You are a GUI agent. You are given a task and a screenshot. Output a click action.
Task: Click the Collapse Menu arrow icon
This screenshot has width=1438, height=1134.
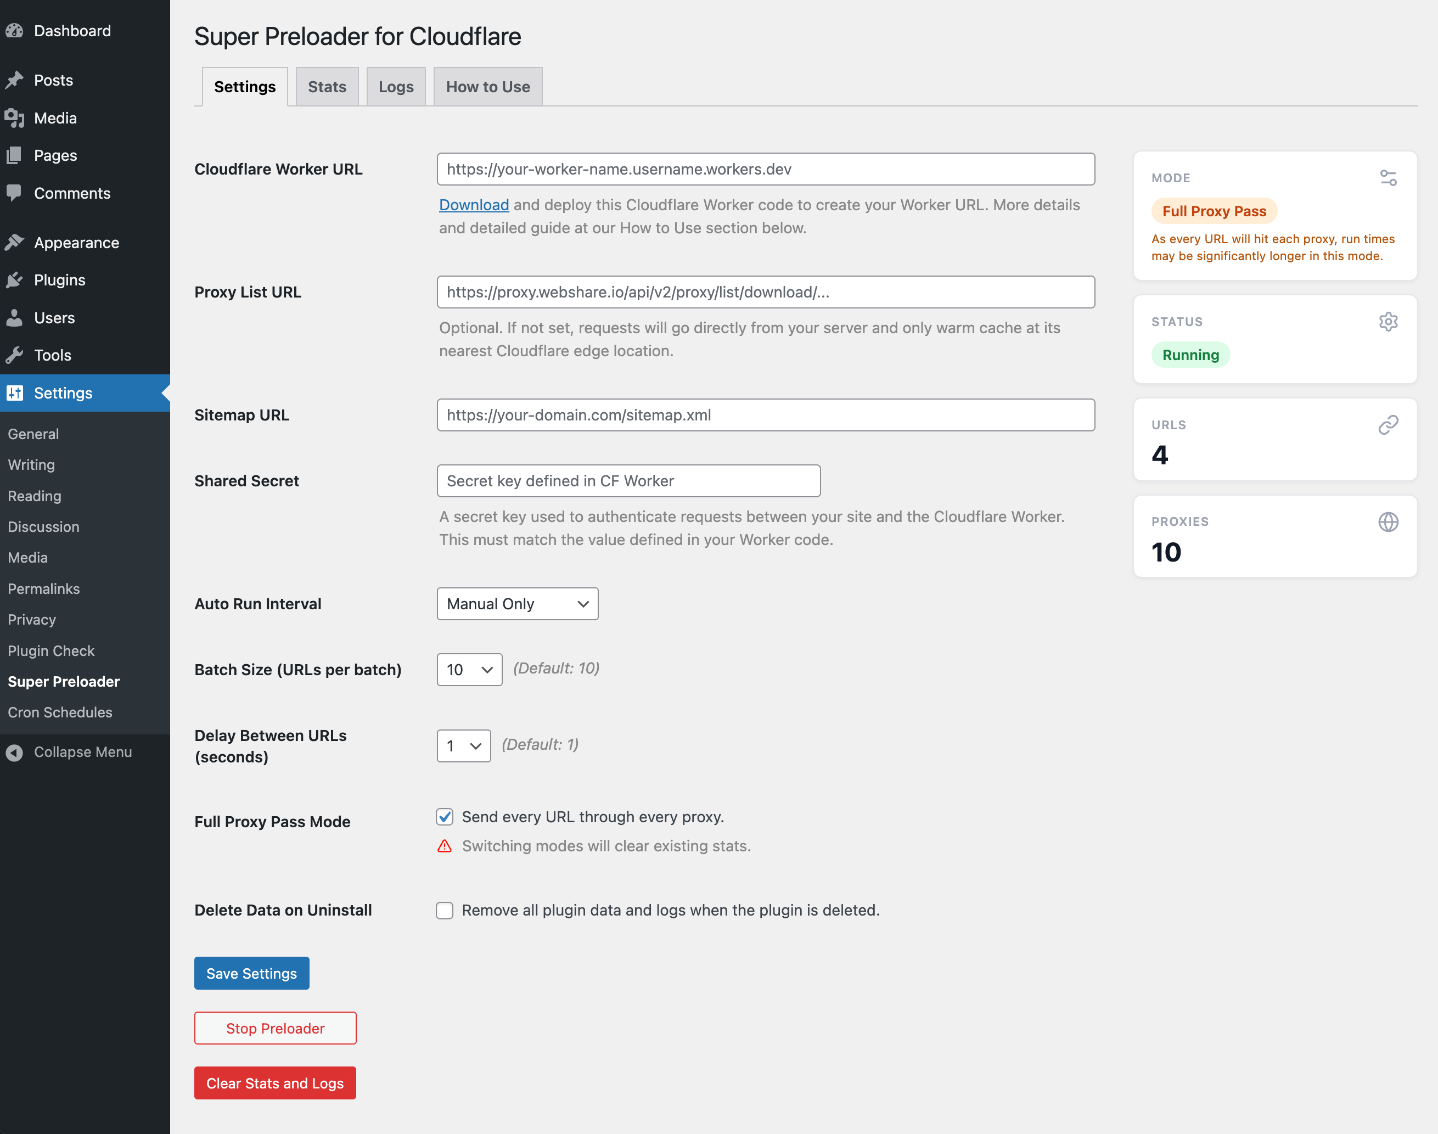coord(15,752)
